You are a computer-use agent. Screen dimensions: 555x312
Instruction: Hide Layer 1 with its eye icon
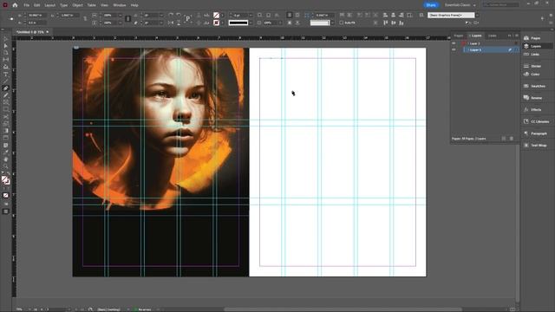[454, 50]
